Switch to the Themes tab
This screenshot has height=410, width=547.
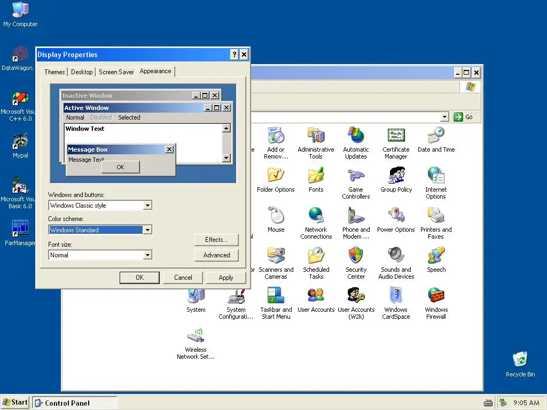(54, 72)
